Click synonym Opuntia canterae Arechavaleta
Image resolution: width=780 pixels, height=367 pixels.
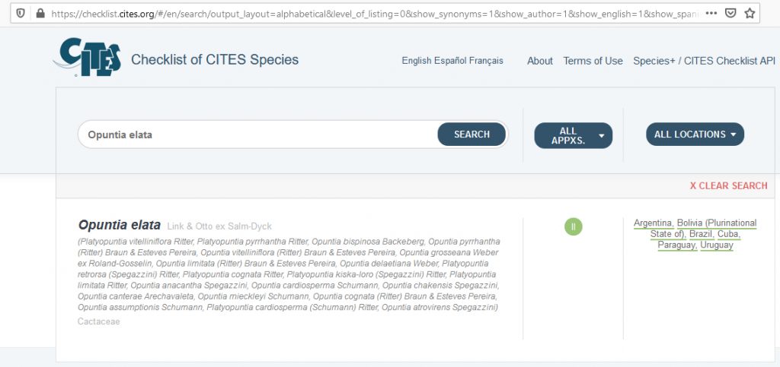click(x=136, y=296)
